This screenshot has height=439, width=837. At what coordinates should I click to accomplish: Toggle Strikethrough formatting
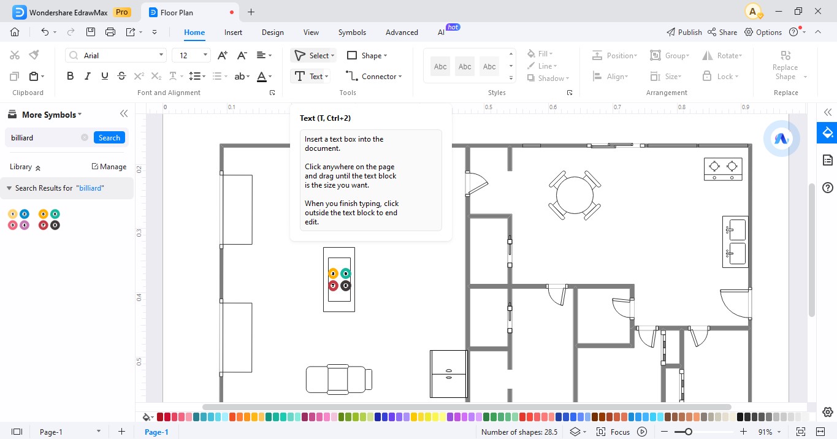[x=122, y=77]
